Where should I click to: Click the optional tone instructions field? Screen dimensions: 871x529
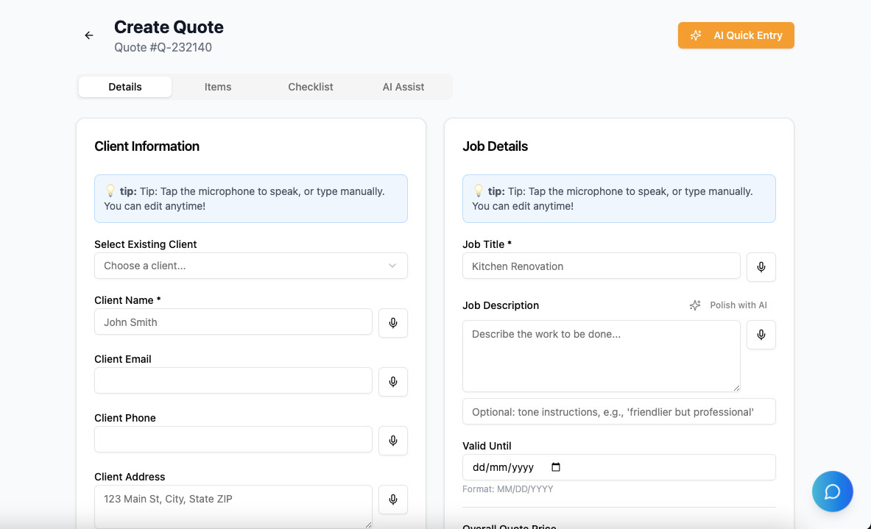(618, 412)
